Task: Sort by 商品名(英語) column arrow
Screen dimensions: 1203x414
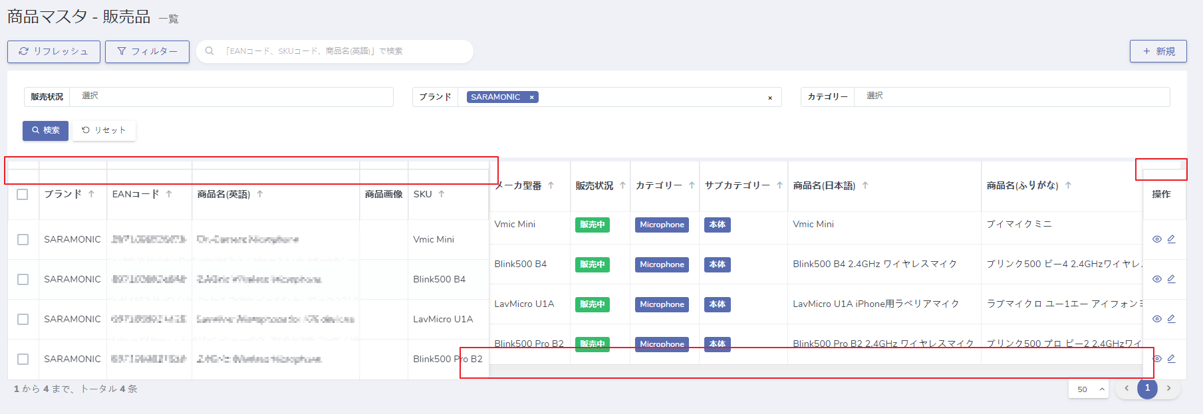Action: pos(260,194)
